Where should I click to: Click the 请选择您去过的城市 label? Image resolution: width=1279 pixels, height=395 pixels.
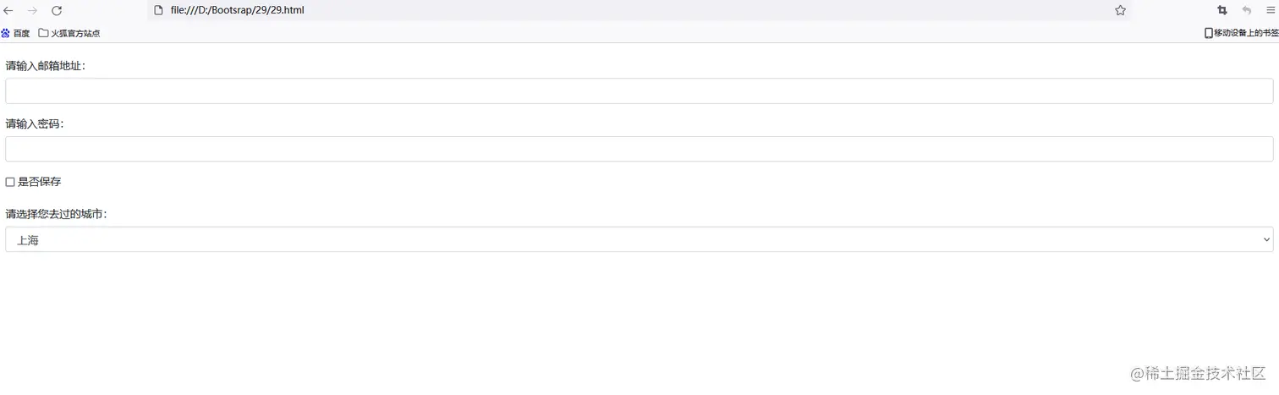[x=57, y=214]
